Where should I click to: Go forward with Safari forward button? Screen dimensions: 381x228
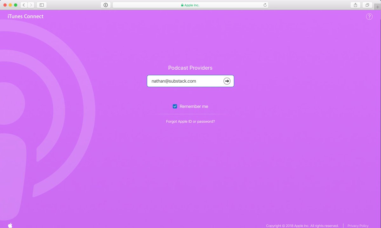tap(31, 5)
